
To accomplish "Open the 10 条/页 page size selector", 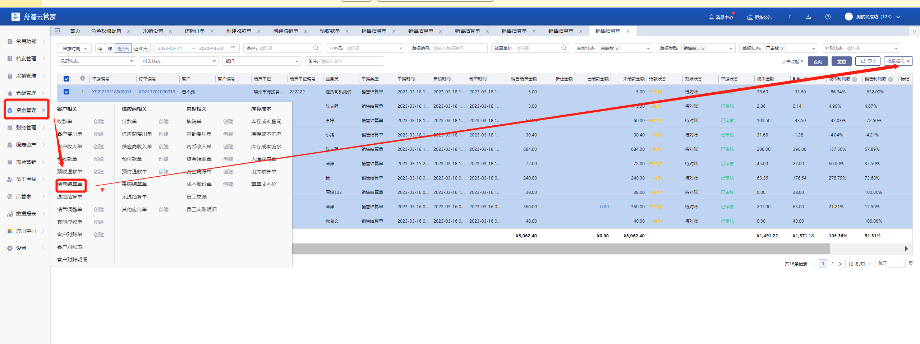I will tap(860, 264).
